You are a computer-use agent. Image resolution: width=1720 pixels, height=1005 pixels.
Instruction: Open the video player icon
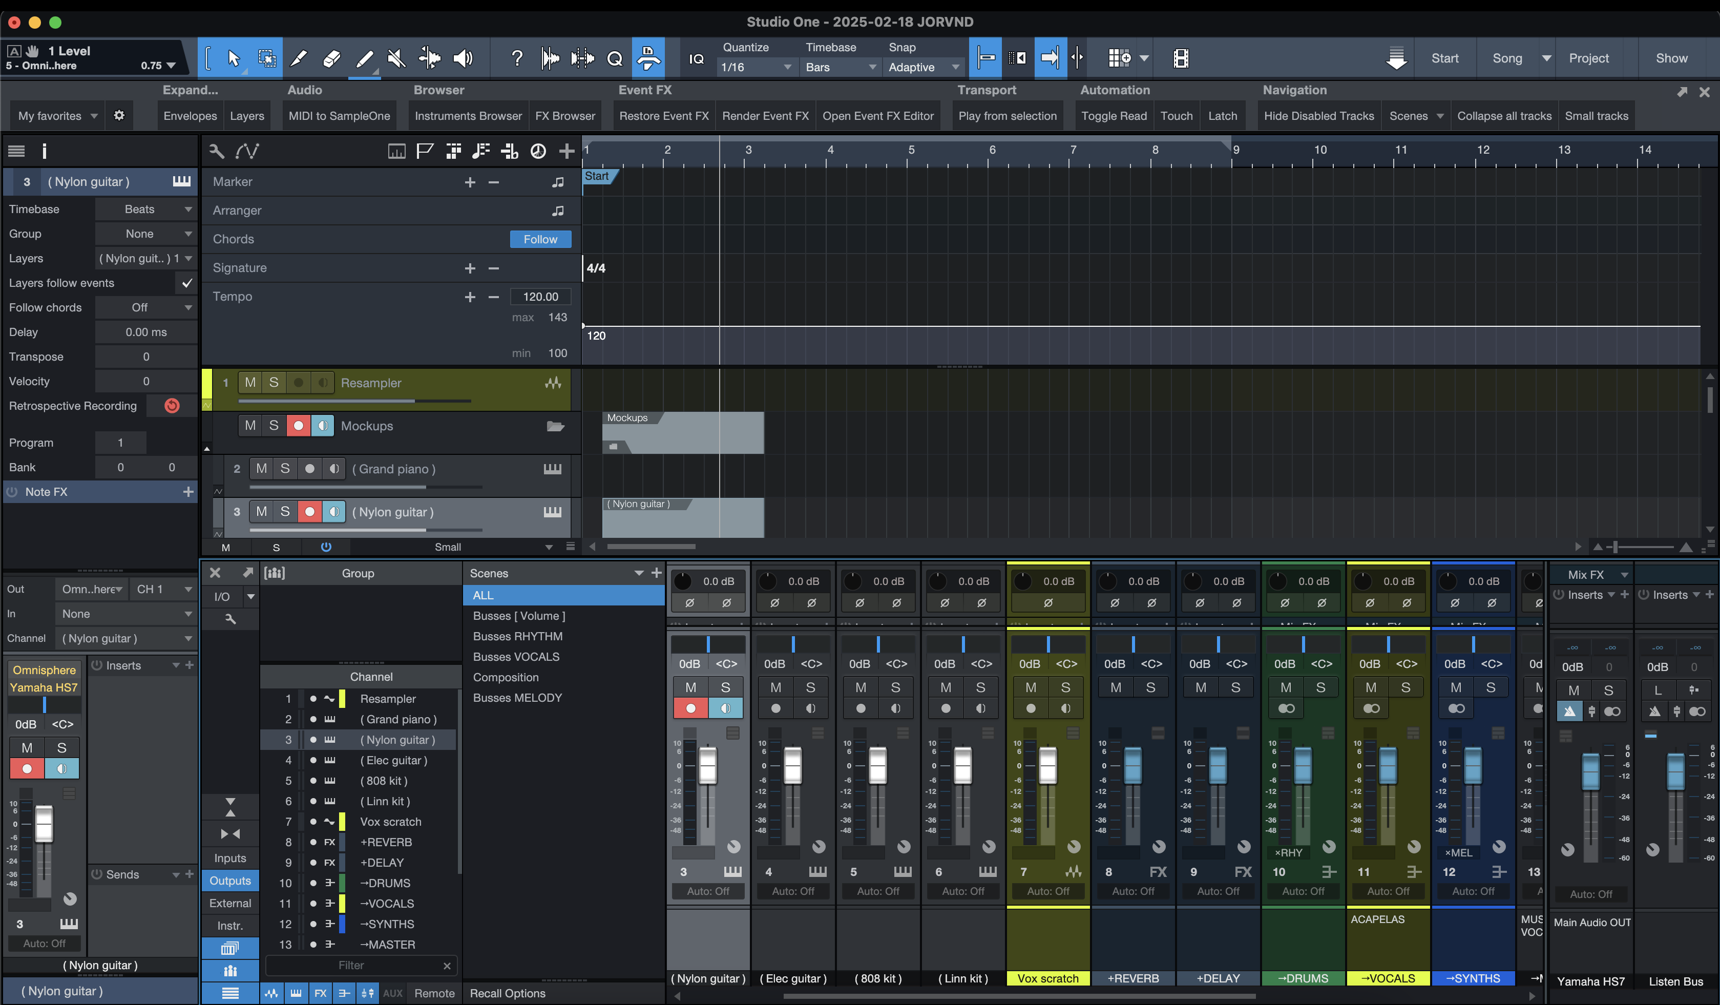pyautogui.click(x=1181, y=58)
